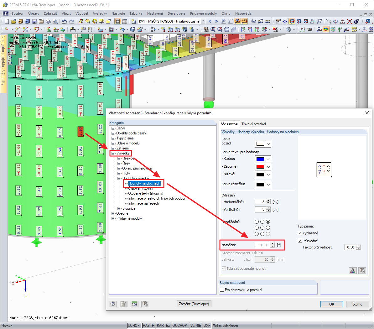
Task: Click the units 0.00 icon in dialog
Action: pos(134,304)
